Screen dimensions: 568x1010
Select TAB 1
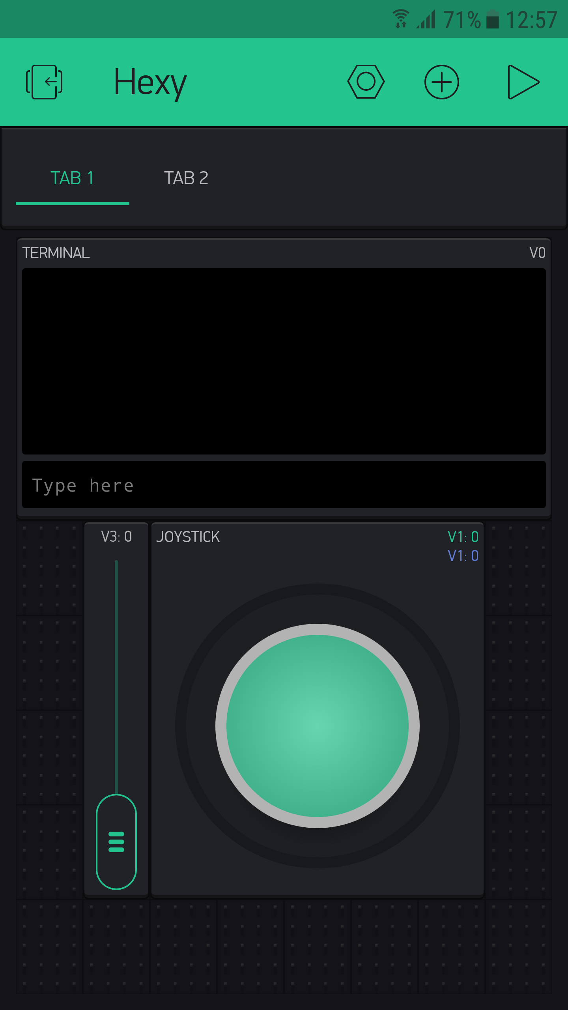pyautogui.click(x=73, y=178)
